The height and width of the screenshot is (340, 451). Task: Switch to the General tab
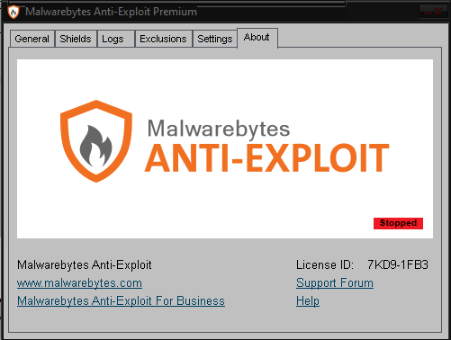tap(32, 39)
